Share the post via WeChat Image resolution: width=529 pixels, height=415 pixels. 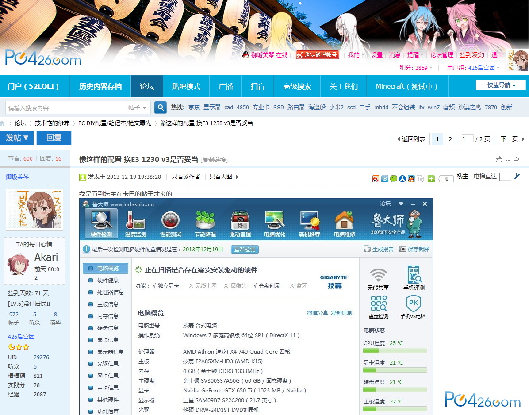pos(393,178)
